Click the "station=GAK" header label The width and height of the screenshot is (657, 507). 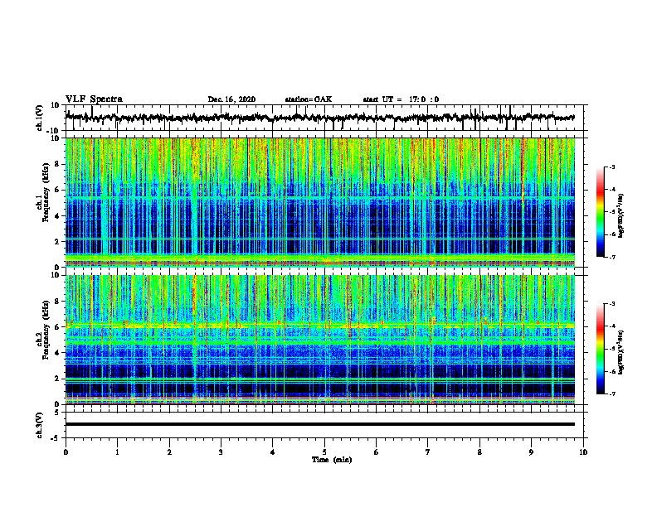tap(309, 99)
